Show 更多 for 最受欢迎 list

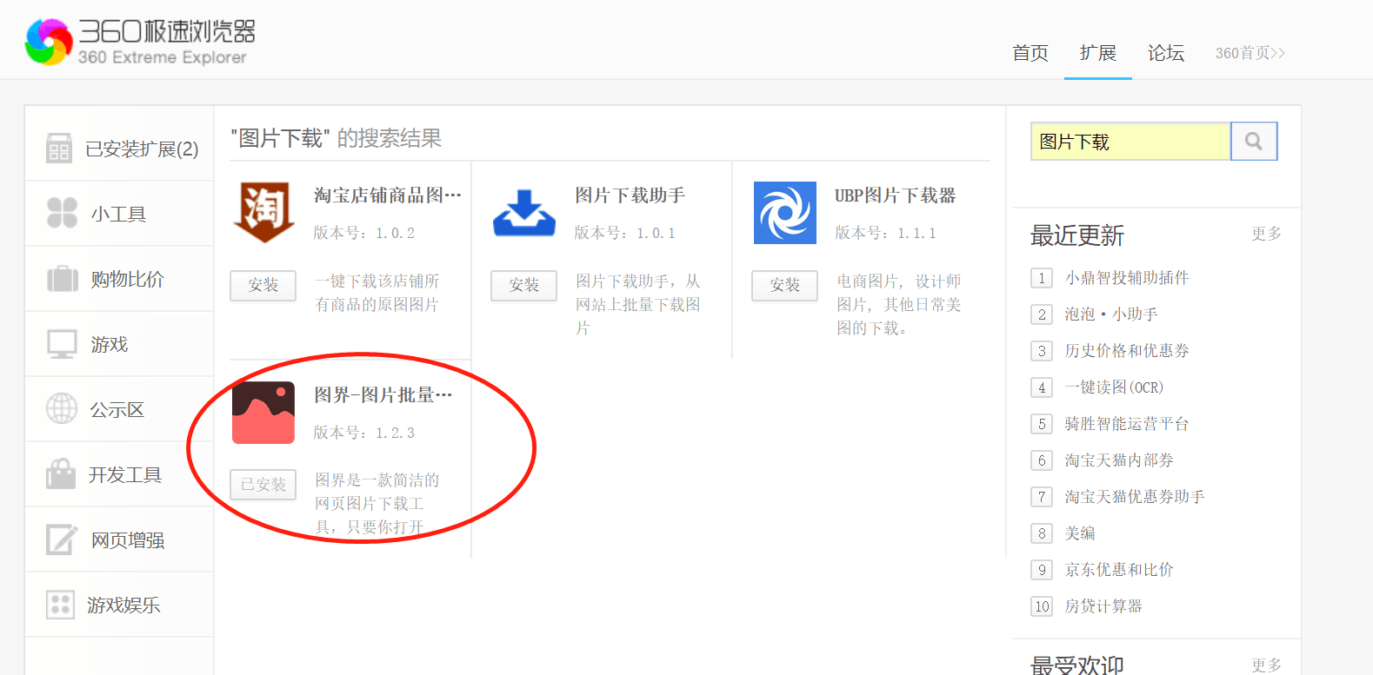[x=1267, y=665]
